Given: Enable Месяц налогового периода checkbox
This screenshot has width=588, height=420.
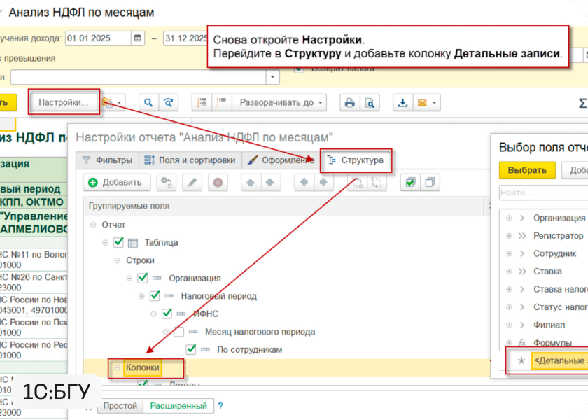Looking at the screenshot, I should click(178, 332).
